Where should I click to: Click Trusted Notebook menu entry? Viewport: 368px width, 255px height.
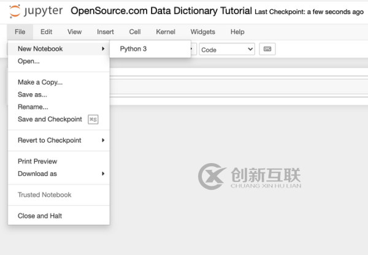(x=59, y=195)
